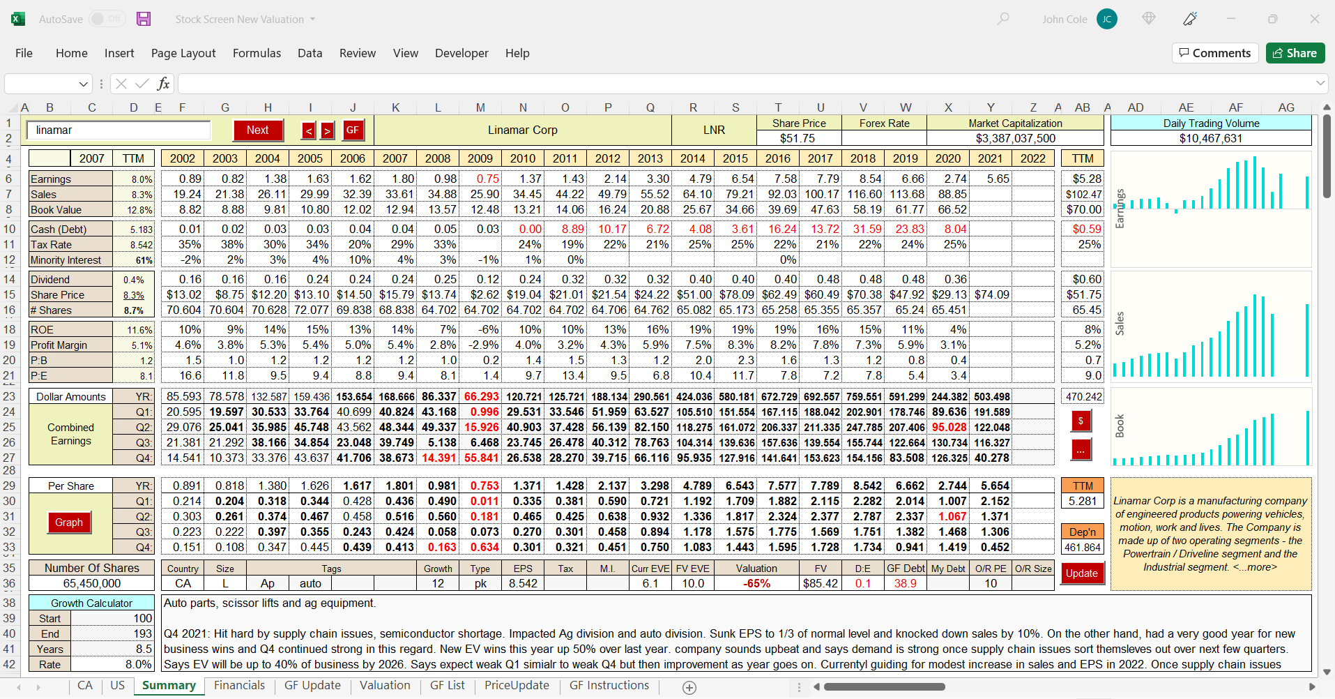Viewport: 1335px width, 699px height.
Task: Click the red Next button
Action: [x=257, y=130]
